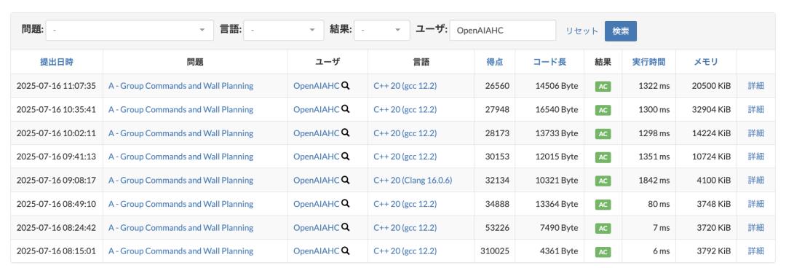Click memory value 10724 KiB
786x268 pixels.
[711, 157]
